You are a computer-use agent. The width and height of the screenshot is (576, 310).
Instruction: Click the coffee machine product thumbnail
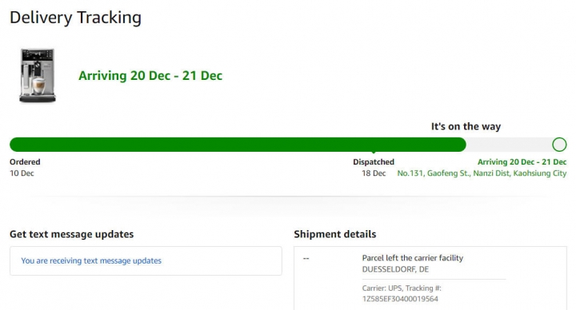(38, 76)
